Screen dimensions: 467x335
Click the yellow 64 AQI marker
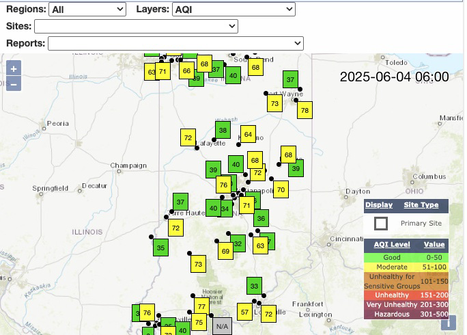click(x=248, y=134)
